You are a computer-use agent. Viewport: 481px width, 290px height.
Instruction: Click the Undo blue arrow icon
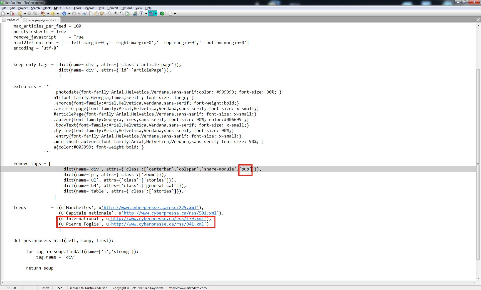click(64, 13)
